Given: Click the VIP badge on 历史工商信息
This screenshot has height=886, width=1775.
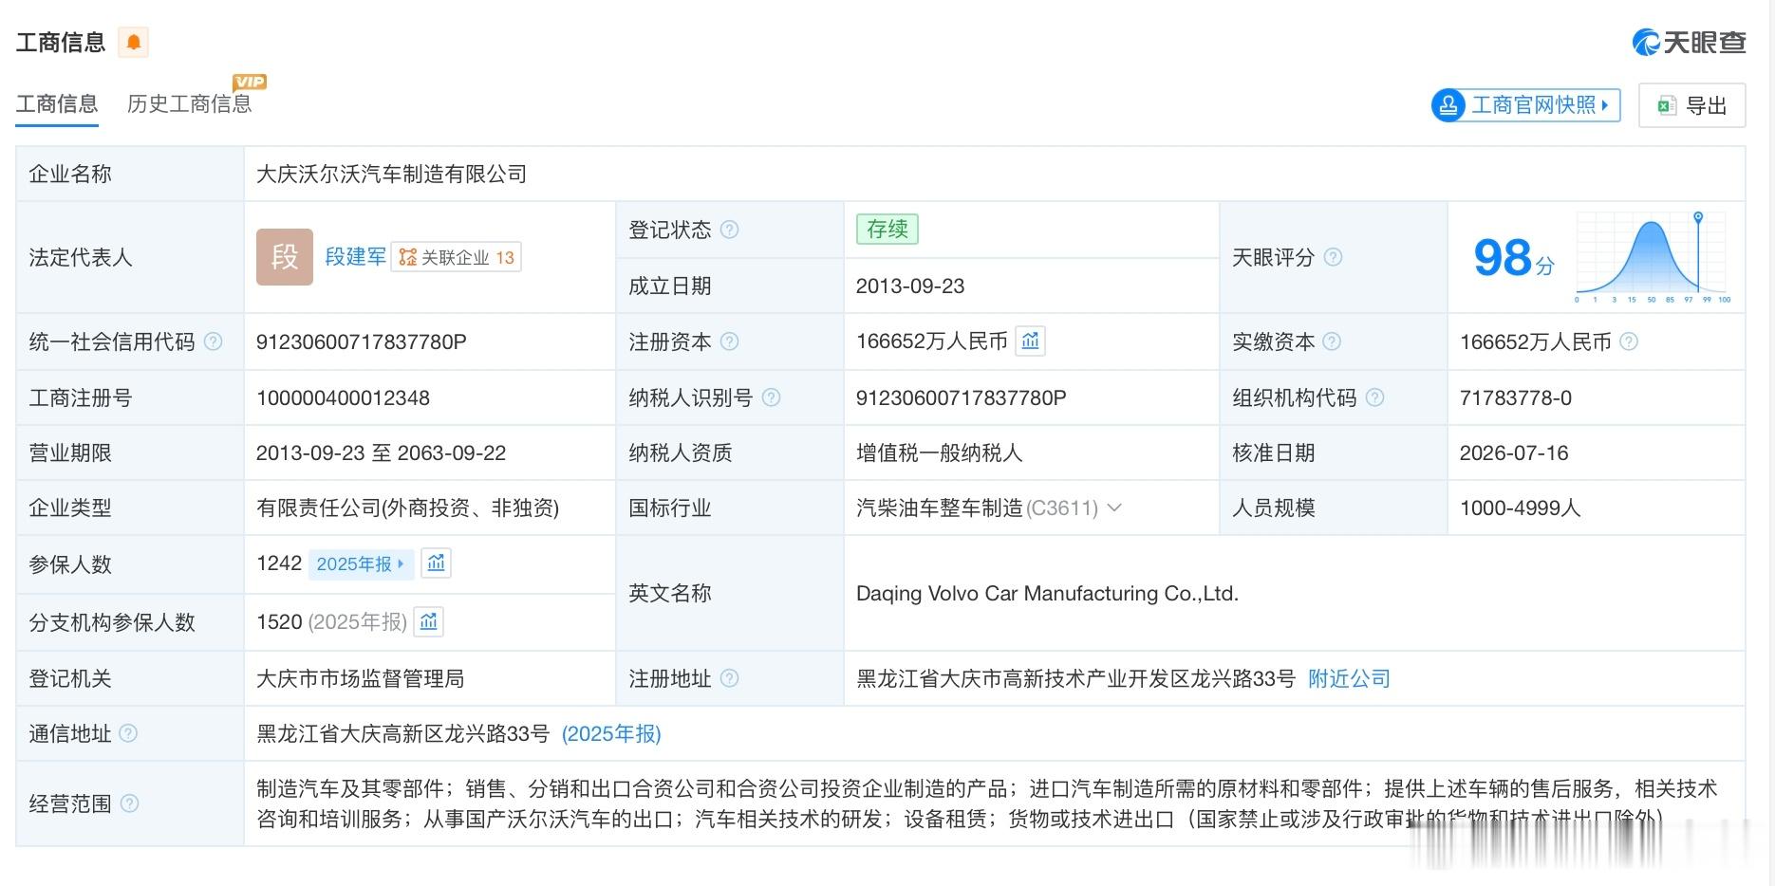Looking at the screenshot, I should (250, 82).
